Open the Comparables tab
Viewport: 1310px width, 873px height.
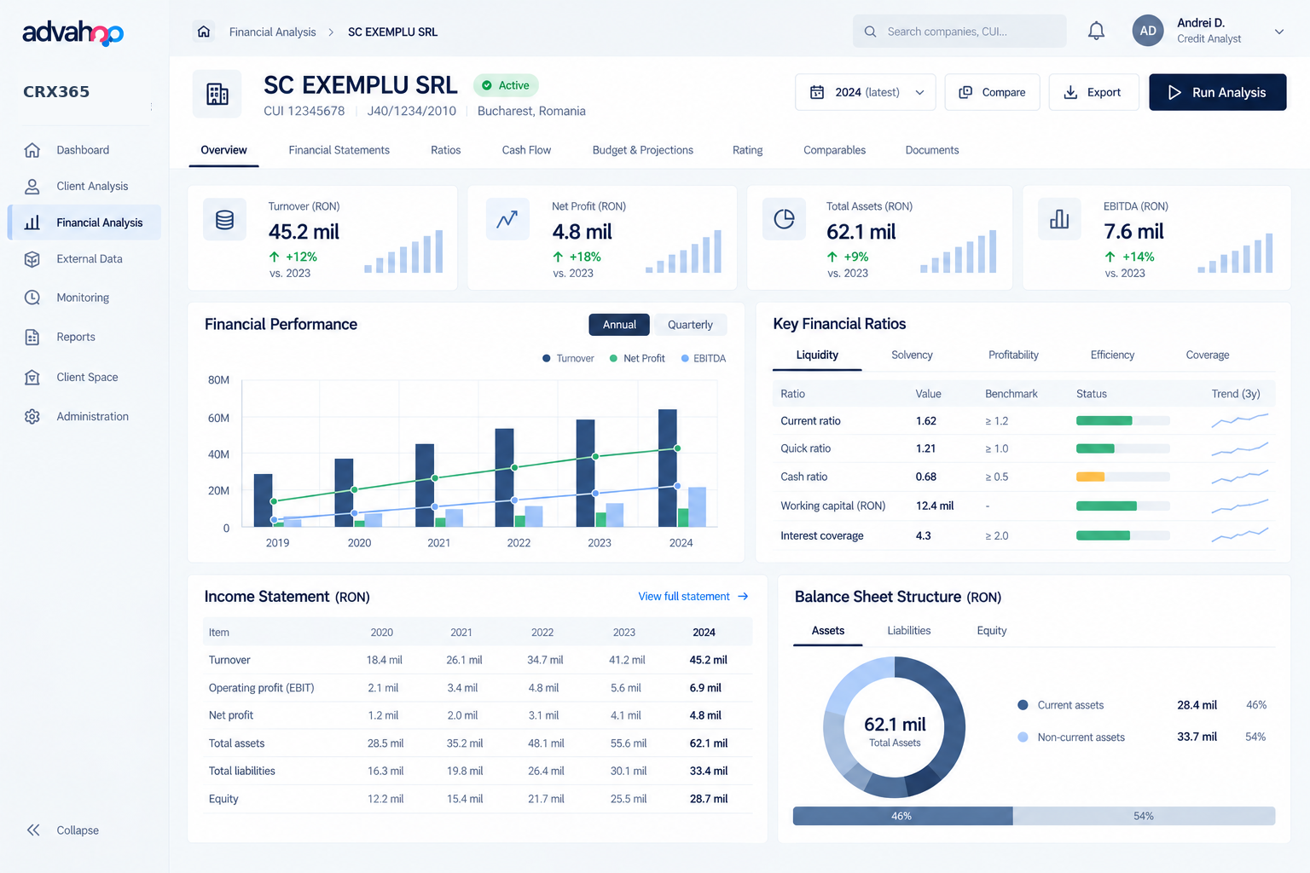(x=834, y=150)
